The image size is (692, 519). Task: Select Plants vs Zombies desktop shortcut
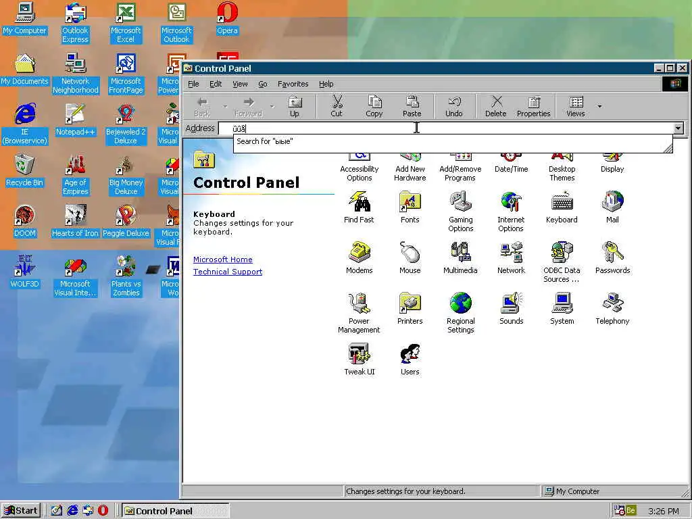coord(126,276)
